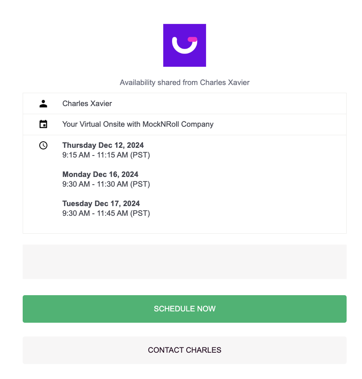Pick Monday's 9:30 AM - 11:30 AM slot
The width and height of the screenshot is (362, 379).
tap(106, 184)
